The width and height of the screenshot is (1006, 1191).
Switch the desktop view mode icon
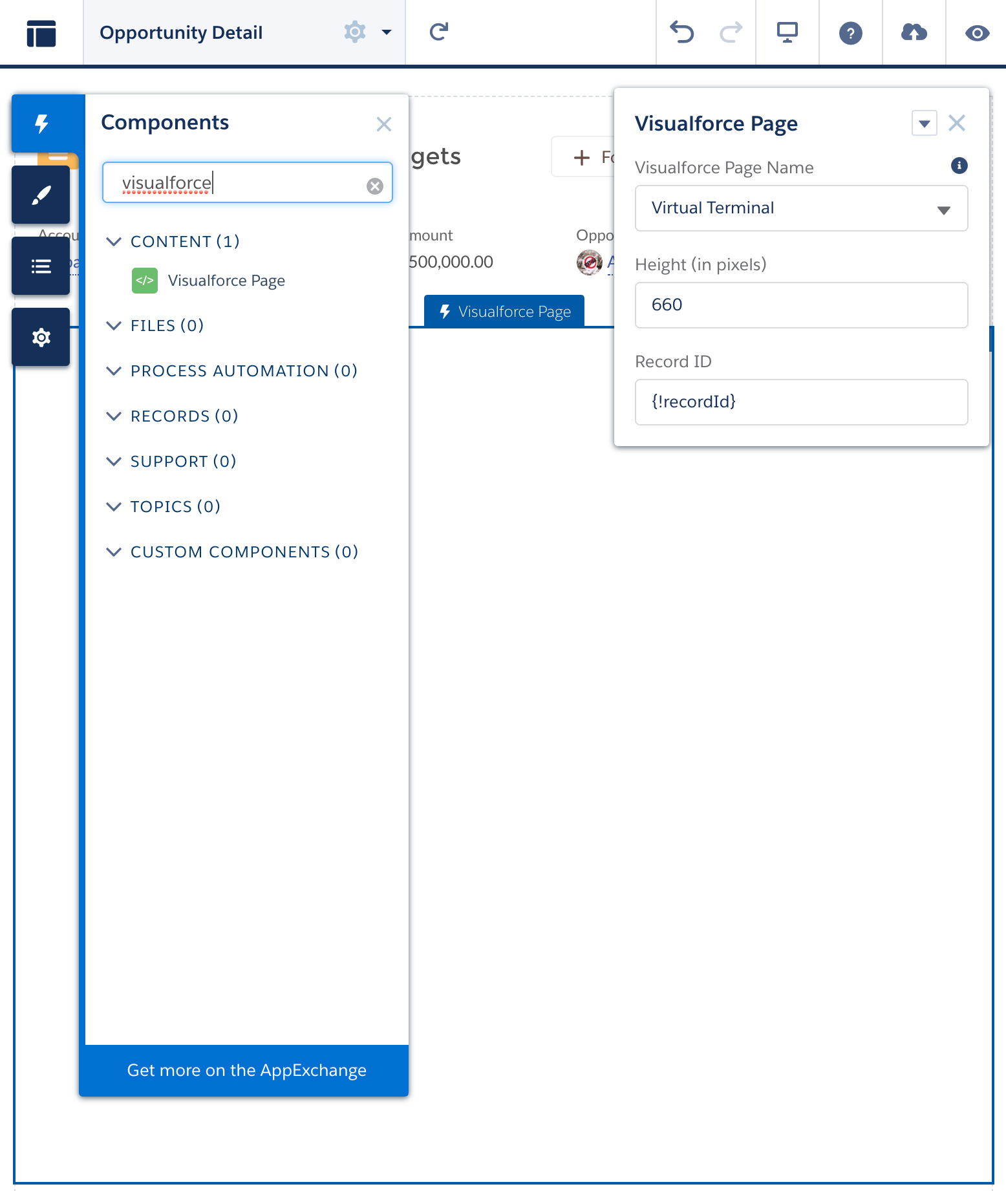(x=787, y=32)
